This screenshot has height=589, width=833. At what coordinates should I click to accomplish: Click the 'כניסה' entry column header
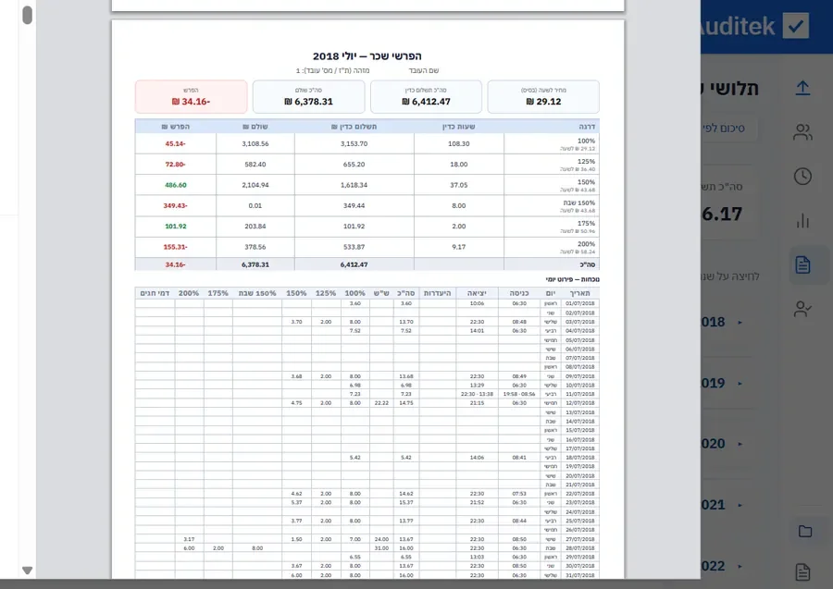click(519, 293)
